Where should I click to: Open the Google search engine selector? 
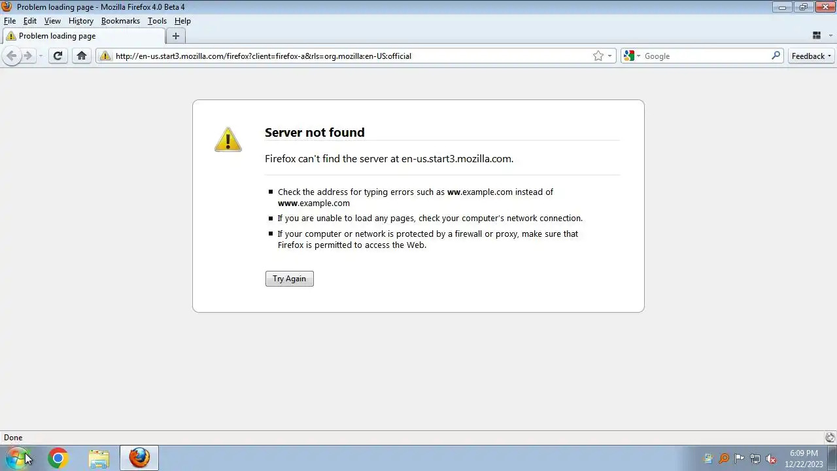pyautogui.click(x=632, y=56)
